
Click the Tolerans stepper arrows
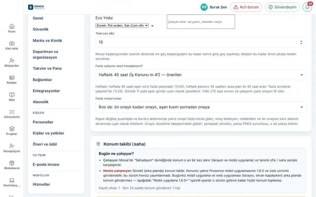pyautogui.click(x=301, y=42)
